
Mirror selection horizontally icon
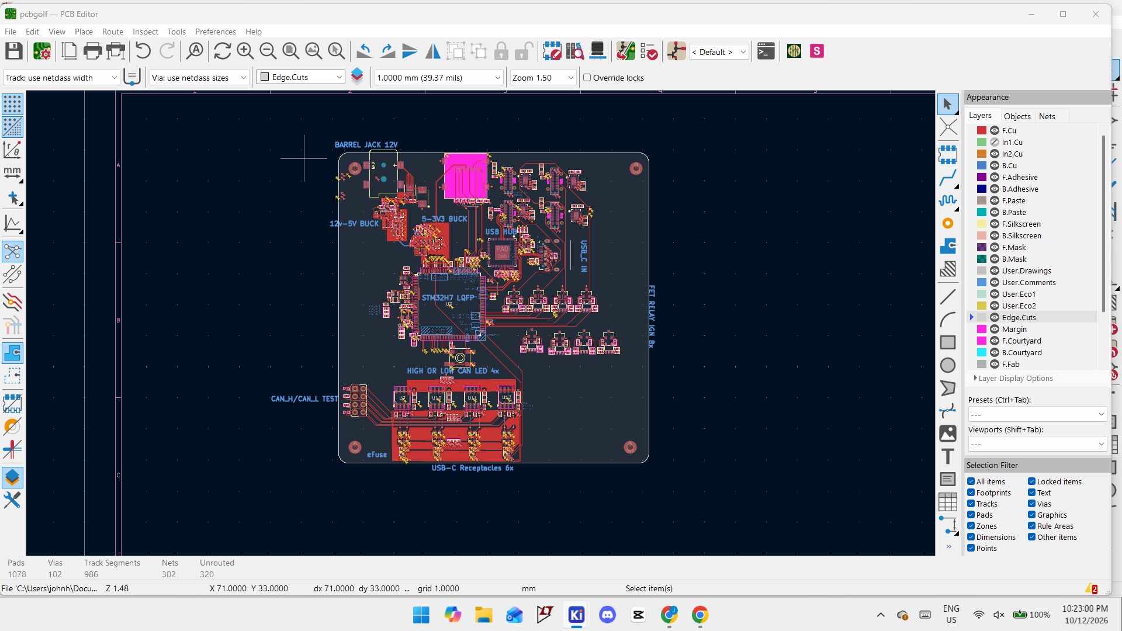(433, 51)
